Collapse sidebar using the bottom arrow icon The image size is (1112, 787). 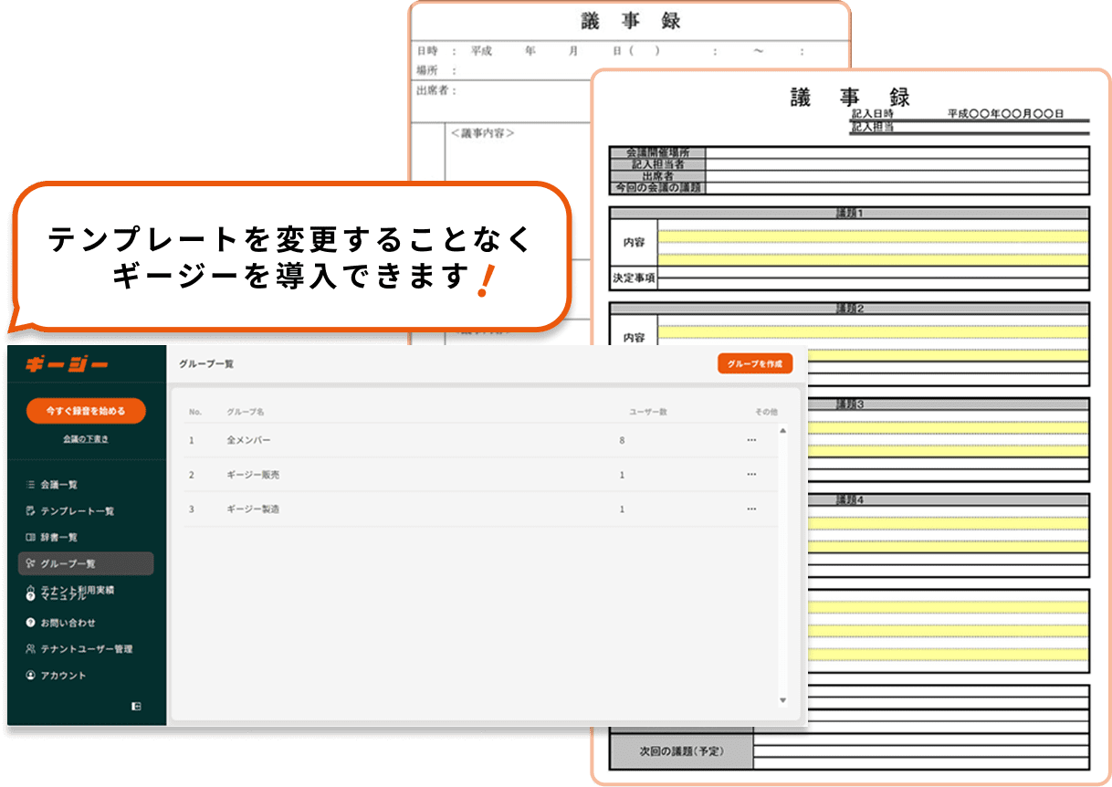click(136, 706)
